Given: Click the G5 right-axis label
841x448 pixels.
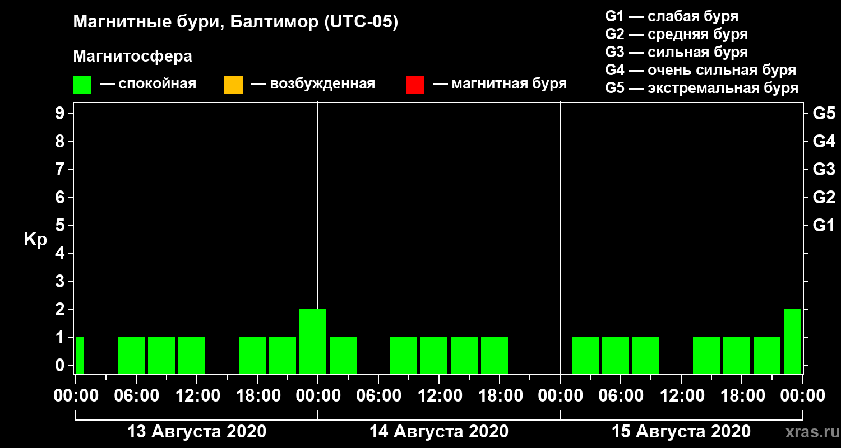Looking at the screenshot, I should click(x=824, y=114).
